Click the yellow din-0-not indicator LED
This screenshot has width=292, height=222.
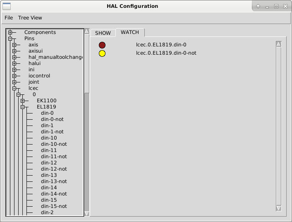(x=102, y=53)
